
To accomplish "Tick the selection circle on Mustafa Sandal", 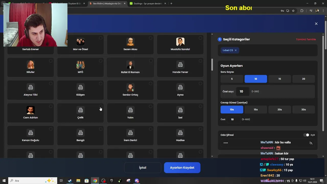I will (200, 38).
